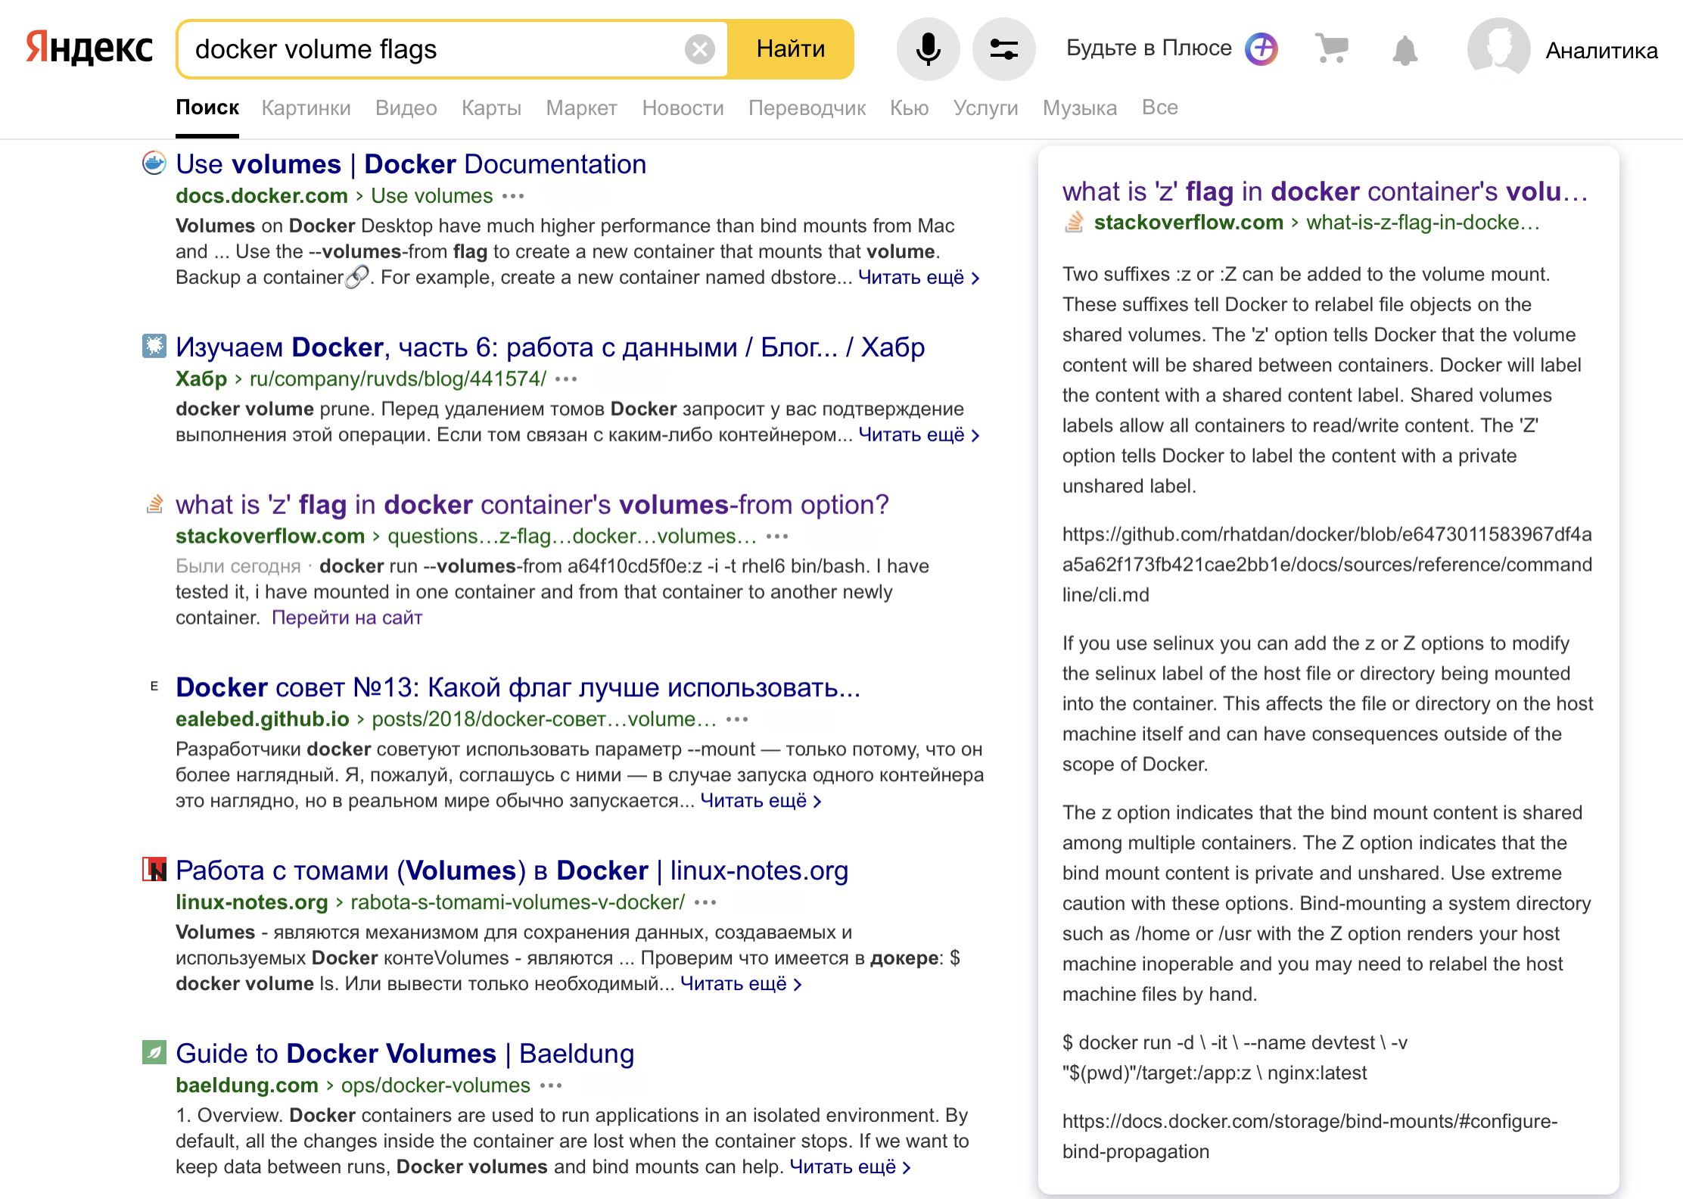Screen dimensions: 1683x1199
Task: Click the ops/docker-volumes breadcrumb path
Action: 436,1085
